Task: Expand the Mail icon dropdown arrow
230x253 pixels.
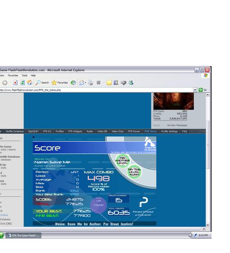Action: [85, 83]
